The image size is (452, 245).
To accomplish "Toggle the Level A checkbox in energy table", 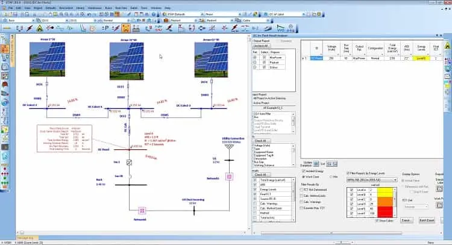I will click(351, 190).
